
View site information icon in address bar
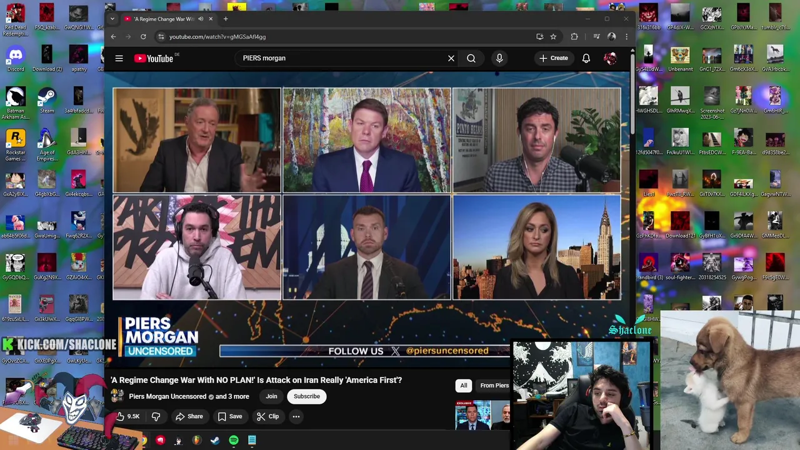(161, 37)
